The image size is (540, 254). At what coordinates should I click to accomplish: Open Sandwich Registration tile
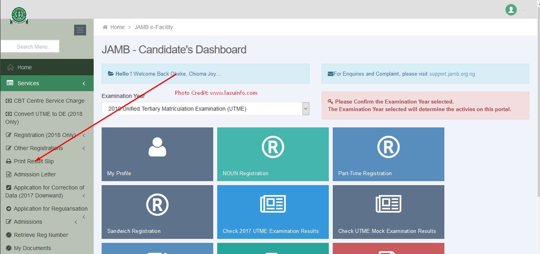[157, 212]
